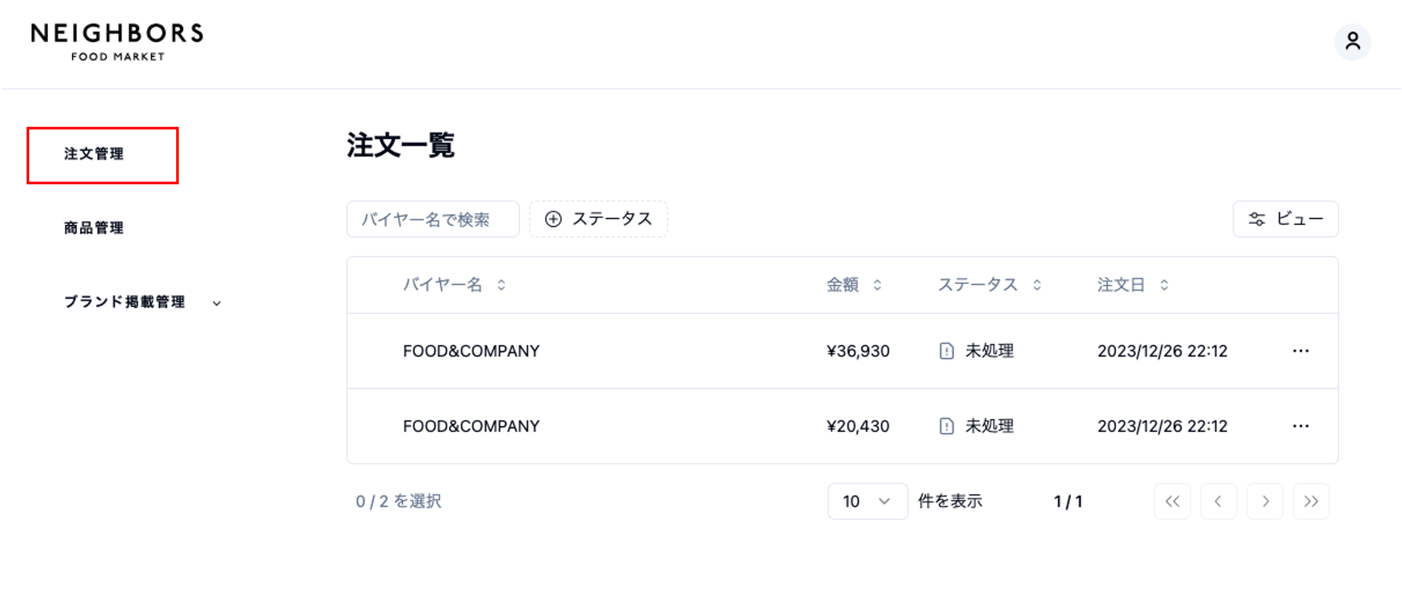Screen dimensions: 1402x593
Task: Go to the first page with the double-left arrow
Action: pos(1172,501)
